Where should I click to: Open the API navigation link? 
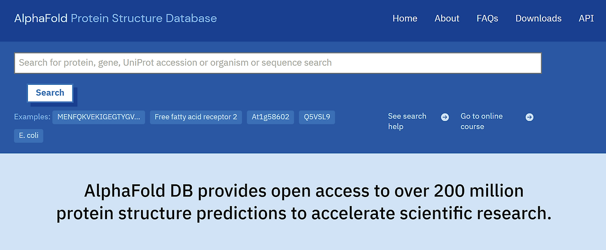586,18
